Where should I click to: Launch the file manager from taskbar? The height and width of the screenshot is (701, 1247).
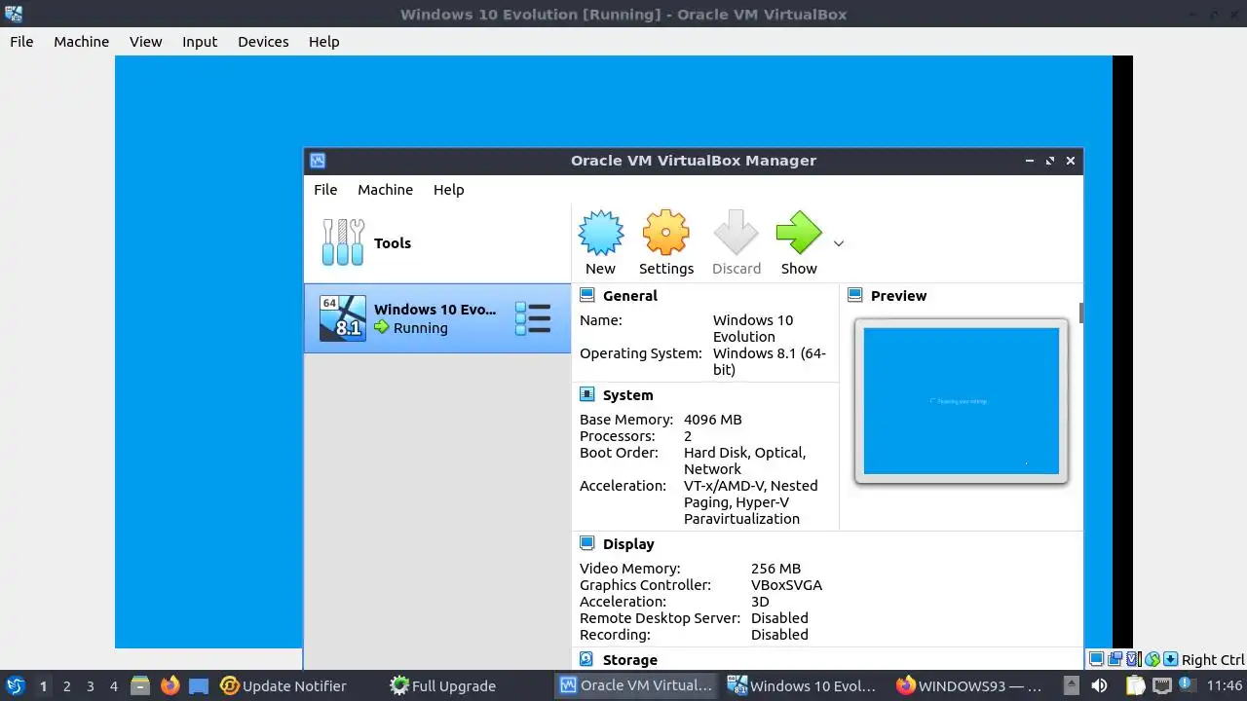140,685
